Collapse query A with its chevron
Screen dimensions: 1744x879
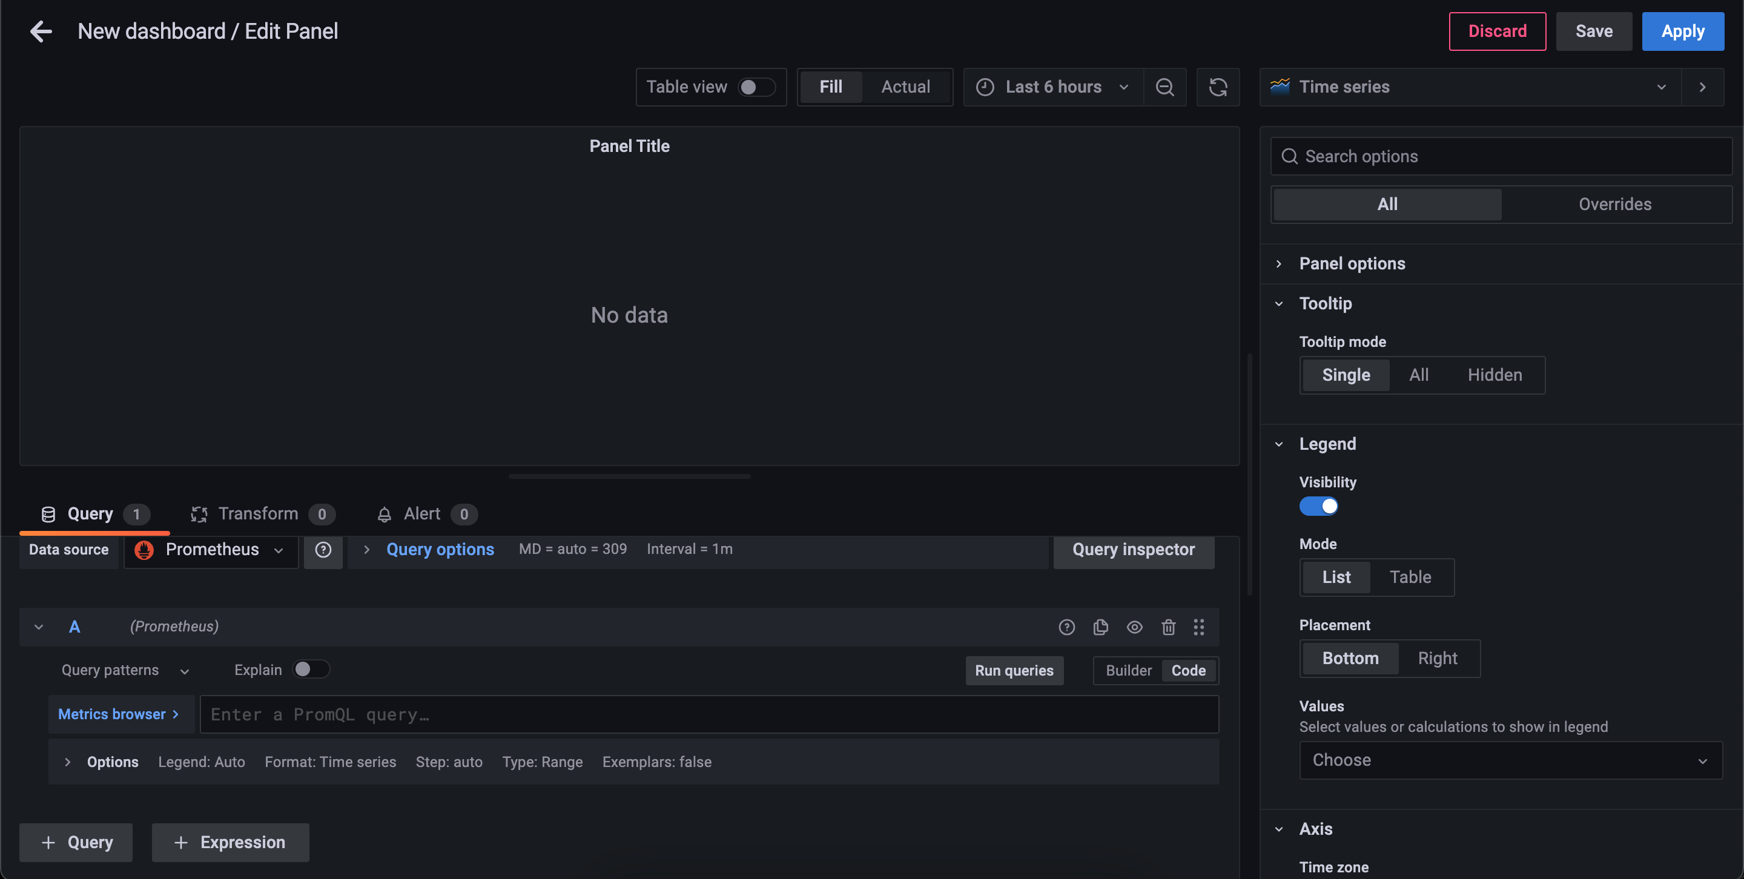(39, 627)
